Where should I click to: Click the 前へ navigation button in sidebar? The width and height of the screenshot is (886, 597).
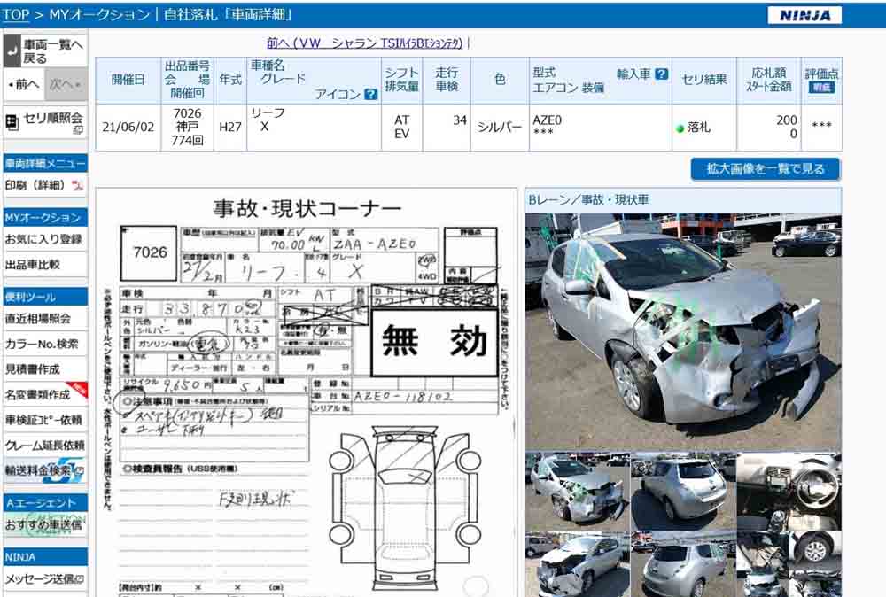pos(23,85)
